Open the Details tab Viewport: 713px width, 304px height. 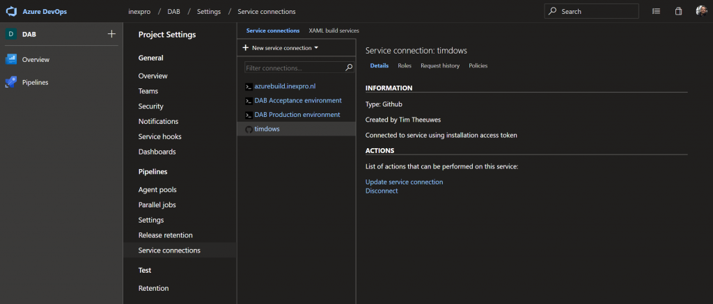[379, 66]
